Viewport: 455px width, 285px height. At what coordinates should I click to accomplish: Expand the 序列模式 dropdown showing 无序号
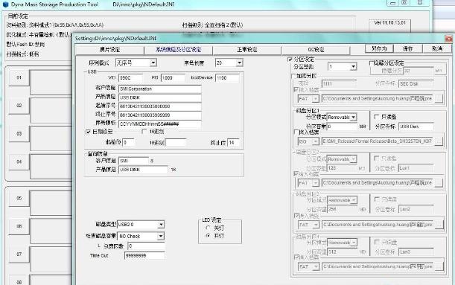[x=153, y=63]
